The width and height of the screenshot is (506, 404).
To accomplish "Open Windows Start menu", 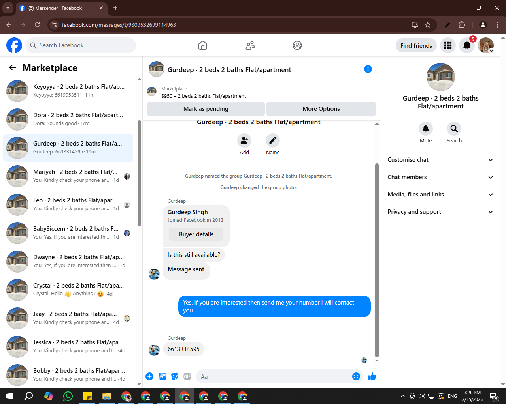I will pyautogui.click(x=9, y=396).
